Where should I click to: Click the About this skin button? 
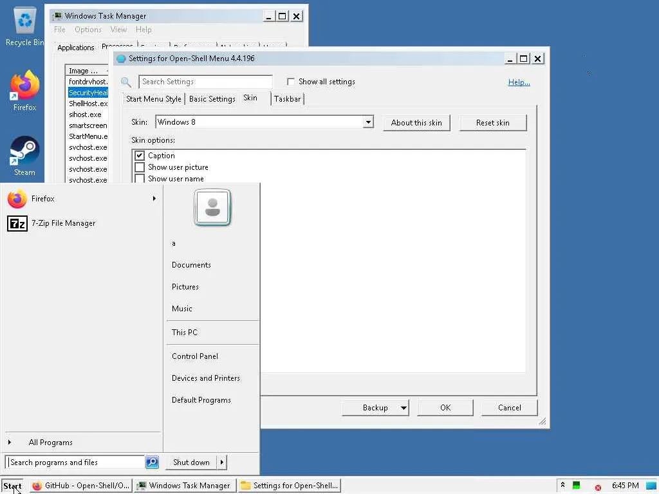pos(416,123)
